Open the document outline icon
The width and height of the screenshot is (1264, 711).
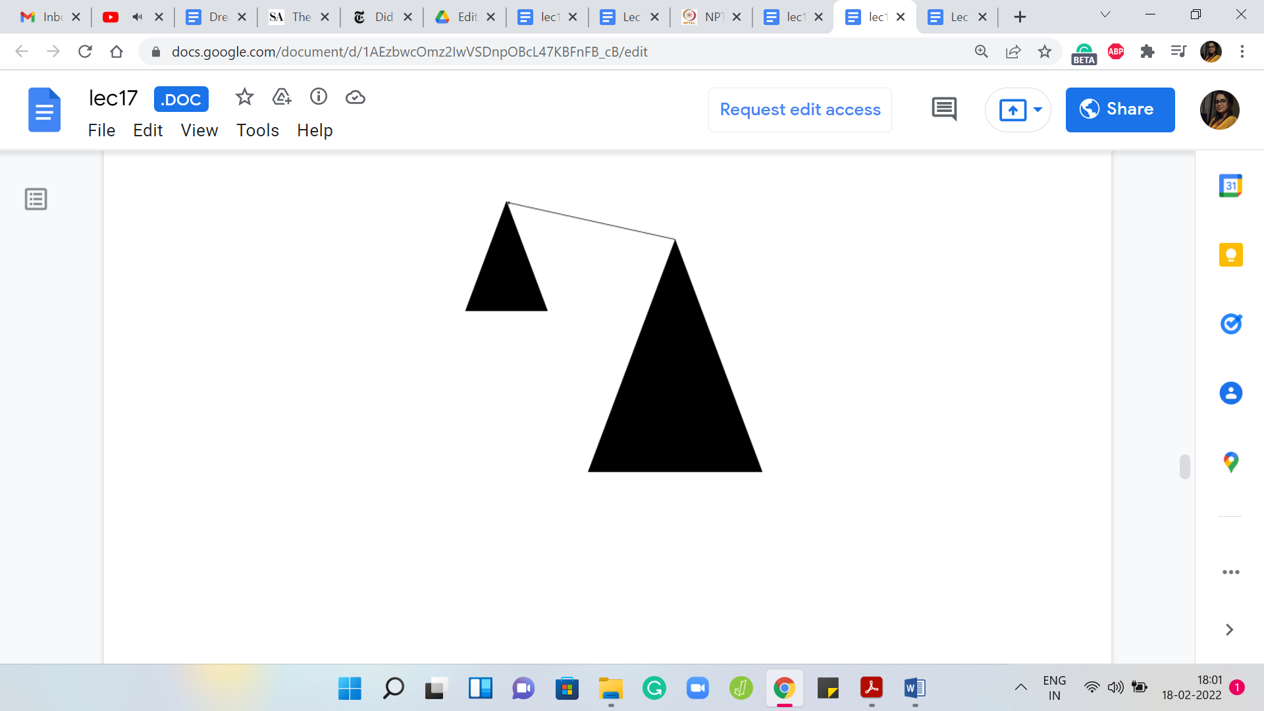click(x=36, y=199)
